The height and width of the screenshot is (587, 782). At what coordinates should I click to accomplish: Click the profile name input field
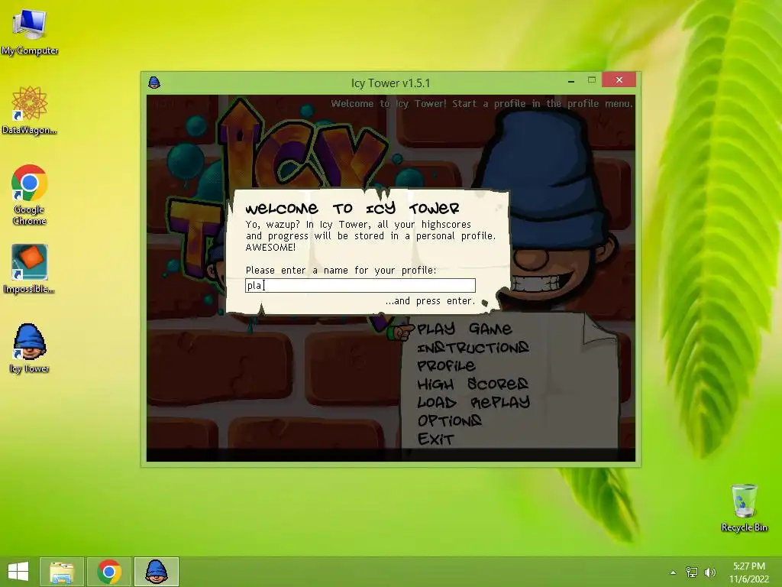coord(360,286)
